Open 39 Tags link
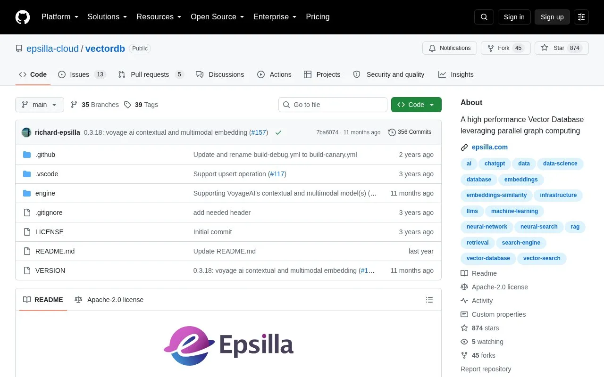This screenshot has width=604, height=377. pyautogui.click(x=141, y=105)
